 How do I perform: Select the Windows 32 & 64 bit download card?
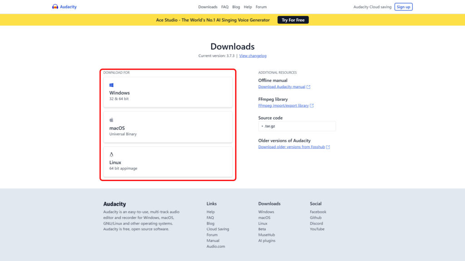point(168,92)
